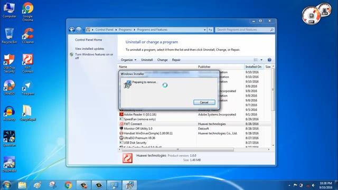Select the Audacity desktop icon
Image resolution: width=338 pixels, height=190 pixels.
click(10, 113)
